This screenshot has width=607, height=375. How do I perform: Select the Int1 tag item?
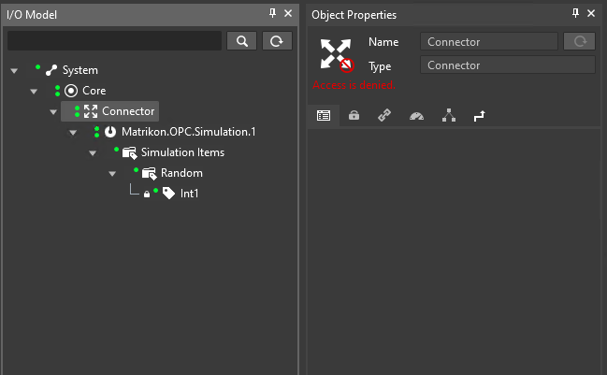coord(189,194)
